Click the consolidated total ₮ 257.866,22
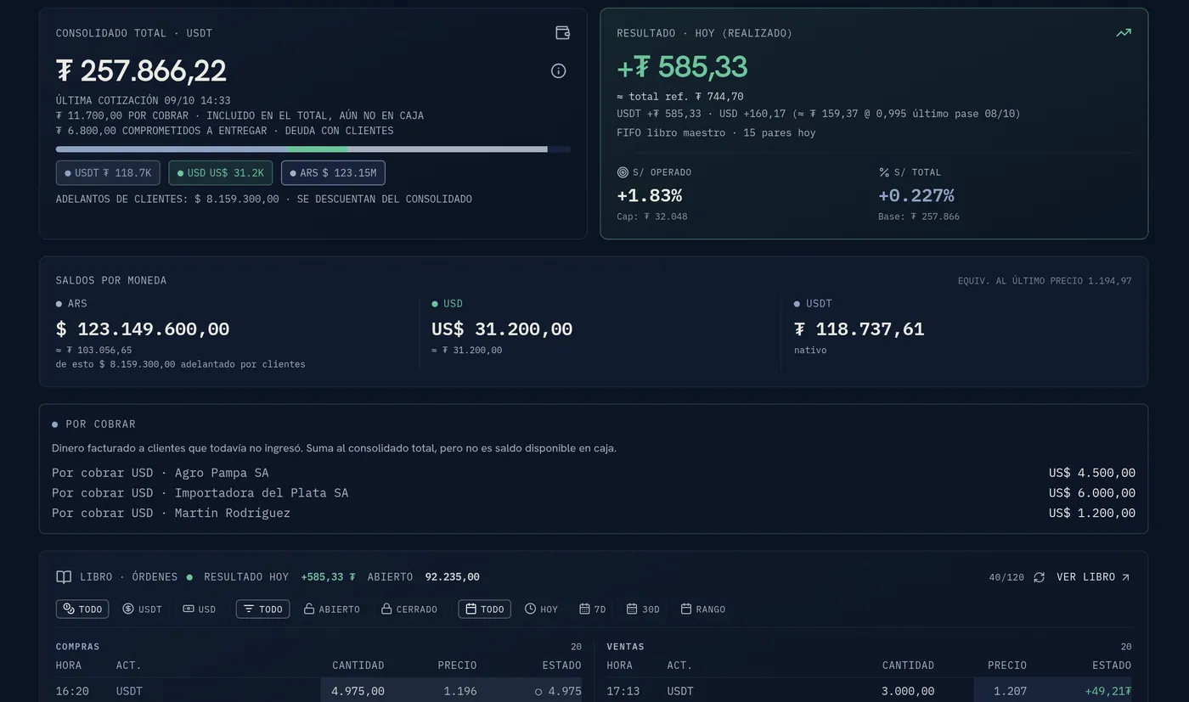Image resolution: width=1189 pixels, height=702 pixels. (141, 71)
